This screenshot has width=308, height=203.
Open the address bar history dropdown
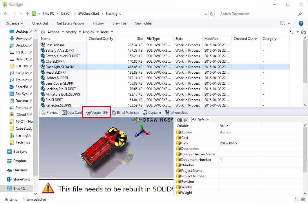[x=206, y=14]
